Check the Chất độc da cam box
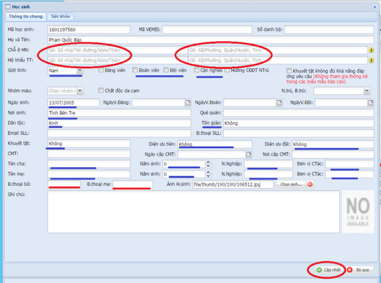The height and width of the screenshot is (283, 381). (x=100, y=91)
